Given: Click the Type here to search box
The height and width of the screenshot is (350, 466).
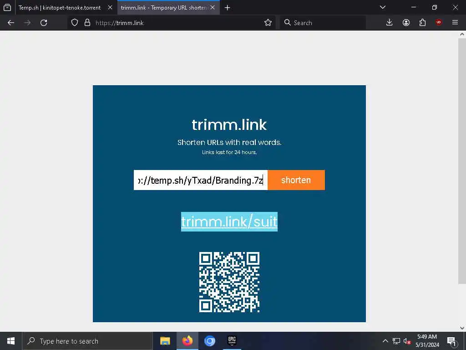Looking at the screenshot, I should pyautogui.click(x=87, y=341).
